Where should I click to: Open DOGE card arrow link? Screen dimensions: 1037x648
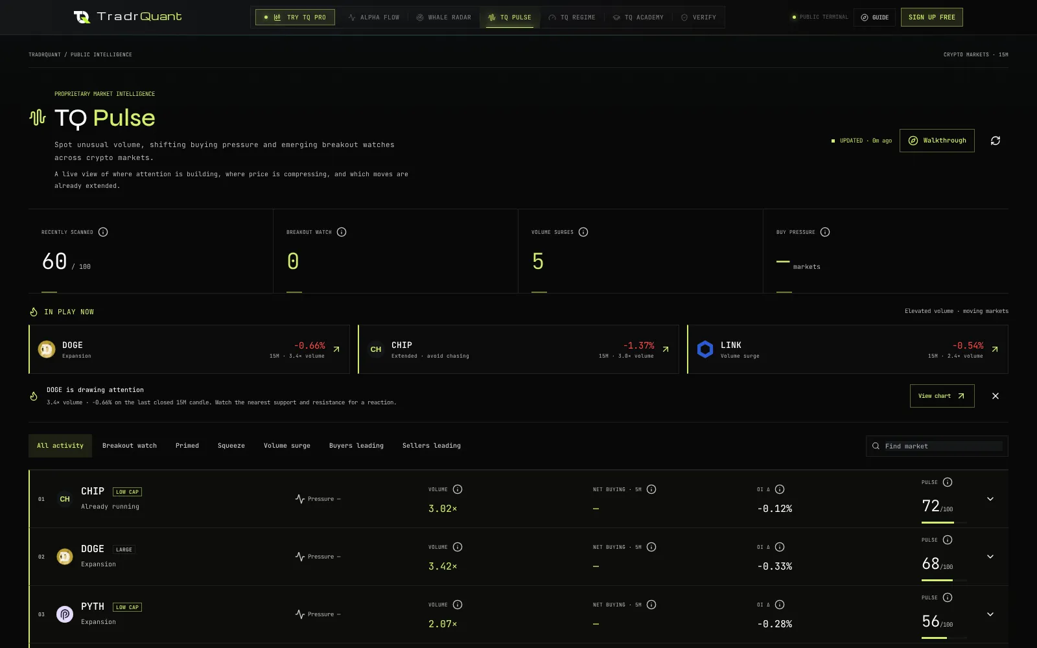(336, 349)
